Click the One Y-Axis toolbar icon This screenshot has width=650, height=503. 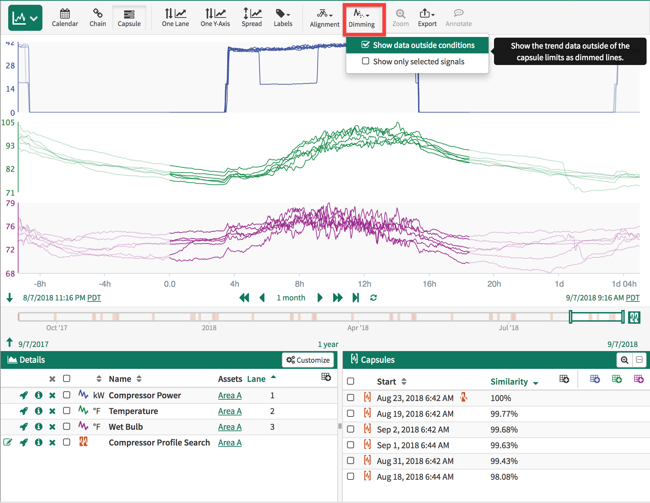click(215, 18)
